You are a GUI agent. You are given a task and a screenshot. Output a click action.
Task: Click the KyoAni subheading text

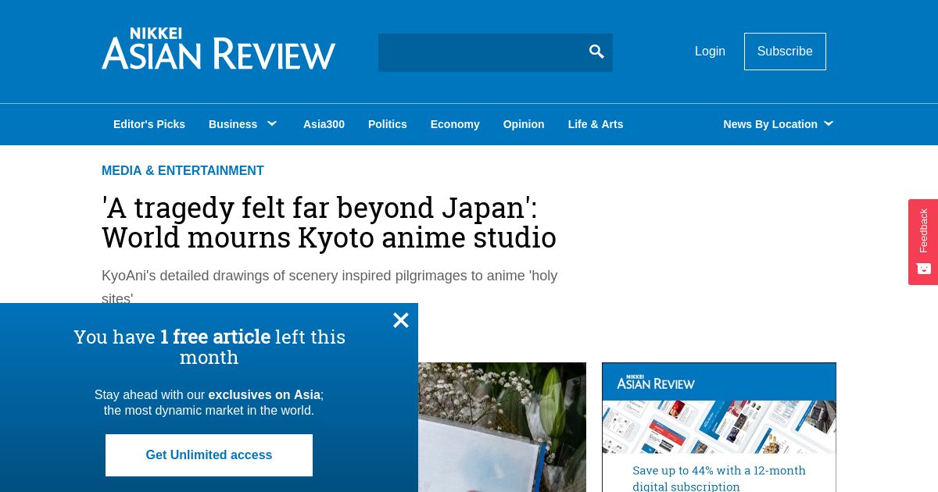(329, 287)
